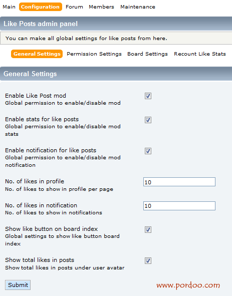Go to the Members menu
This screenshot has height=296, width=232.
point(101,7)
